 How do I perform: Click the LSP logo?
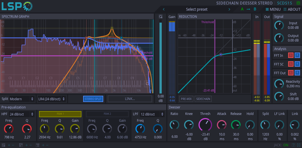pyautogui.click(x=17, y=6)
